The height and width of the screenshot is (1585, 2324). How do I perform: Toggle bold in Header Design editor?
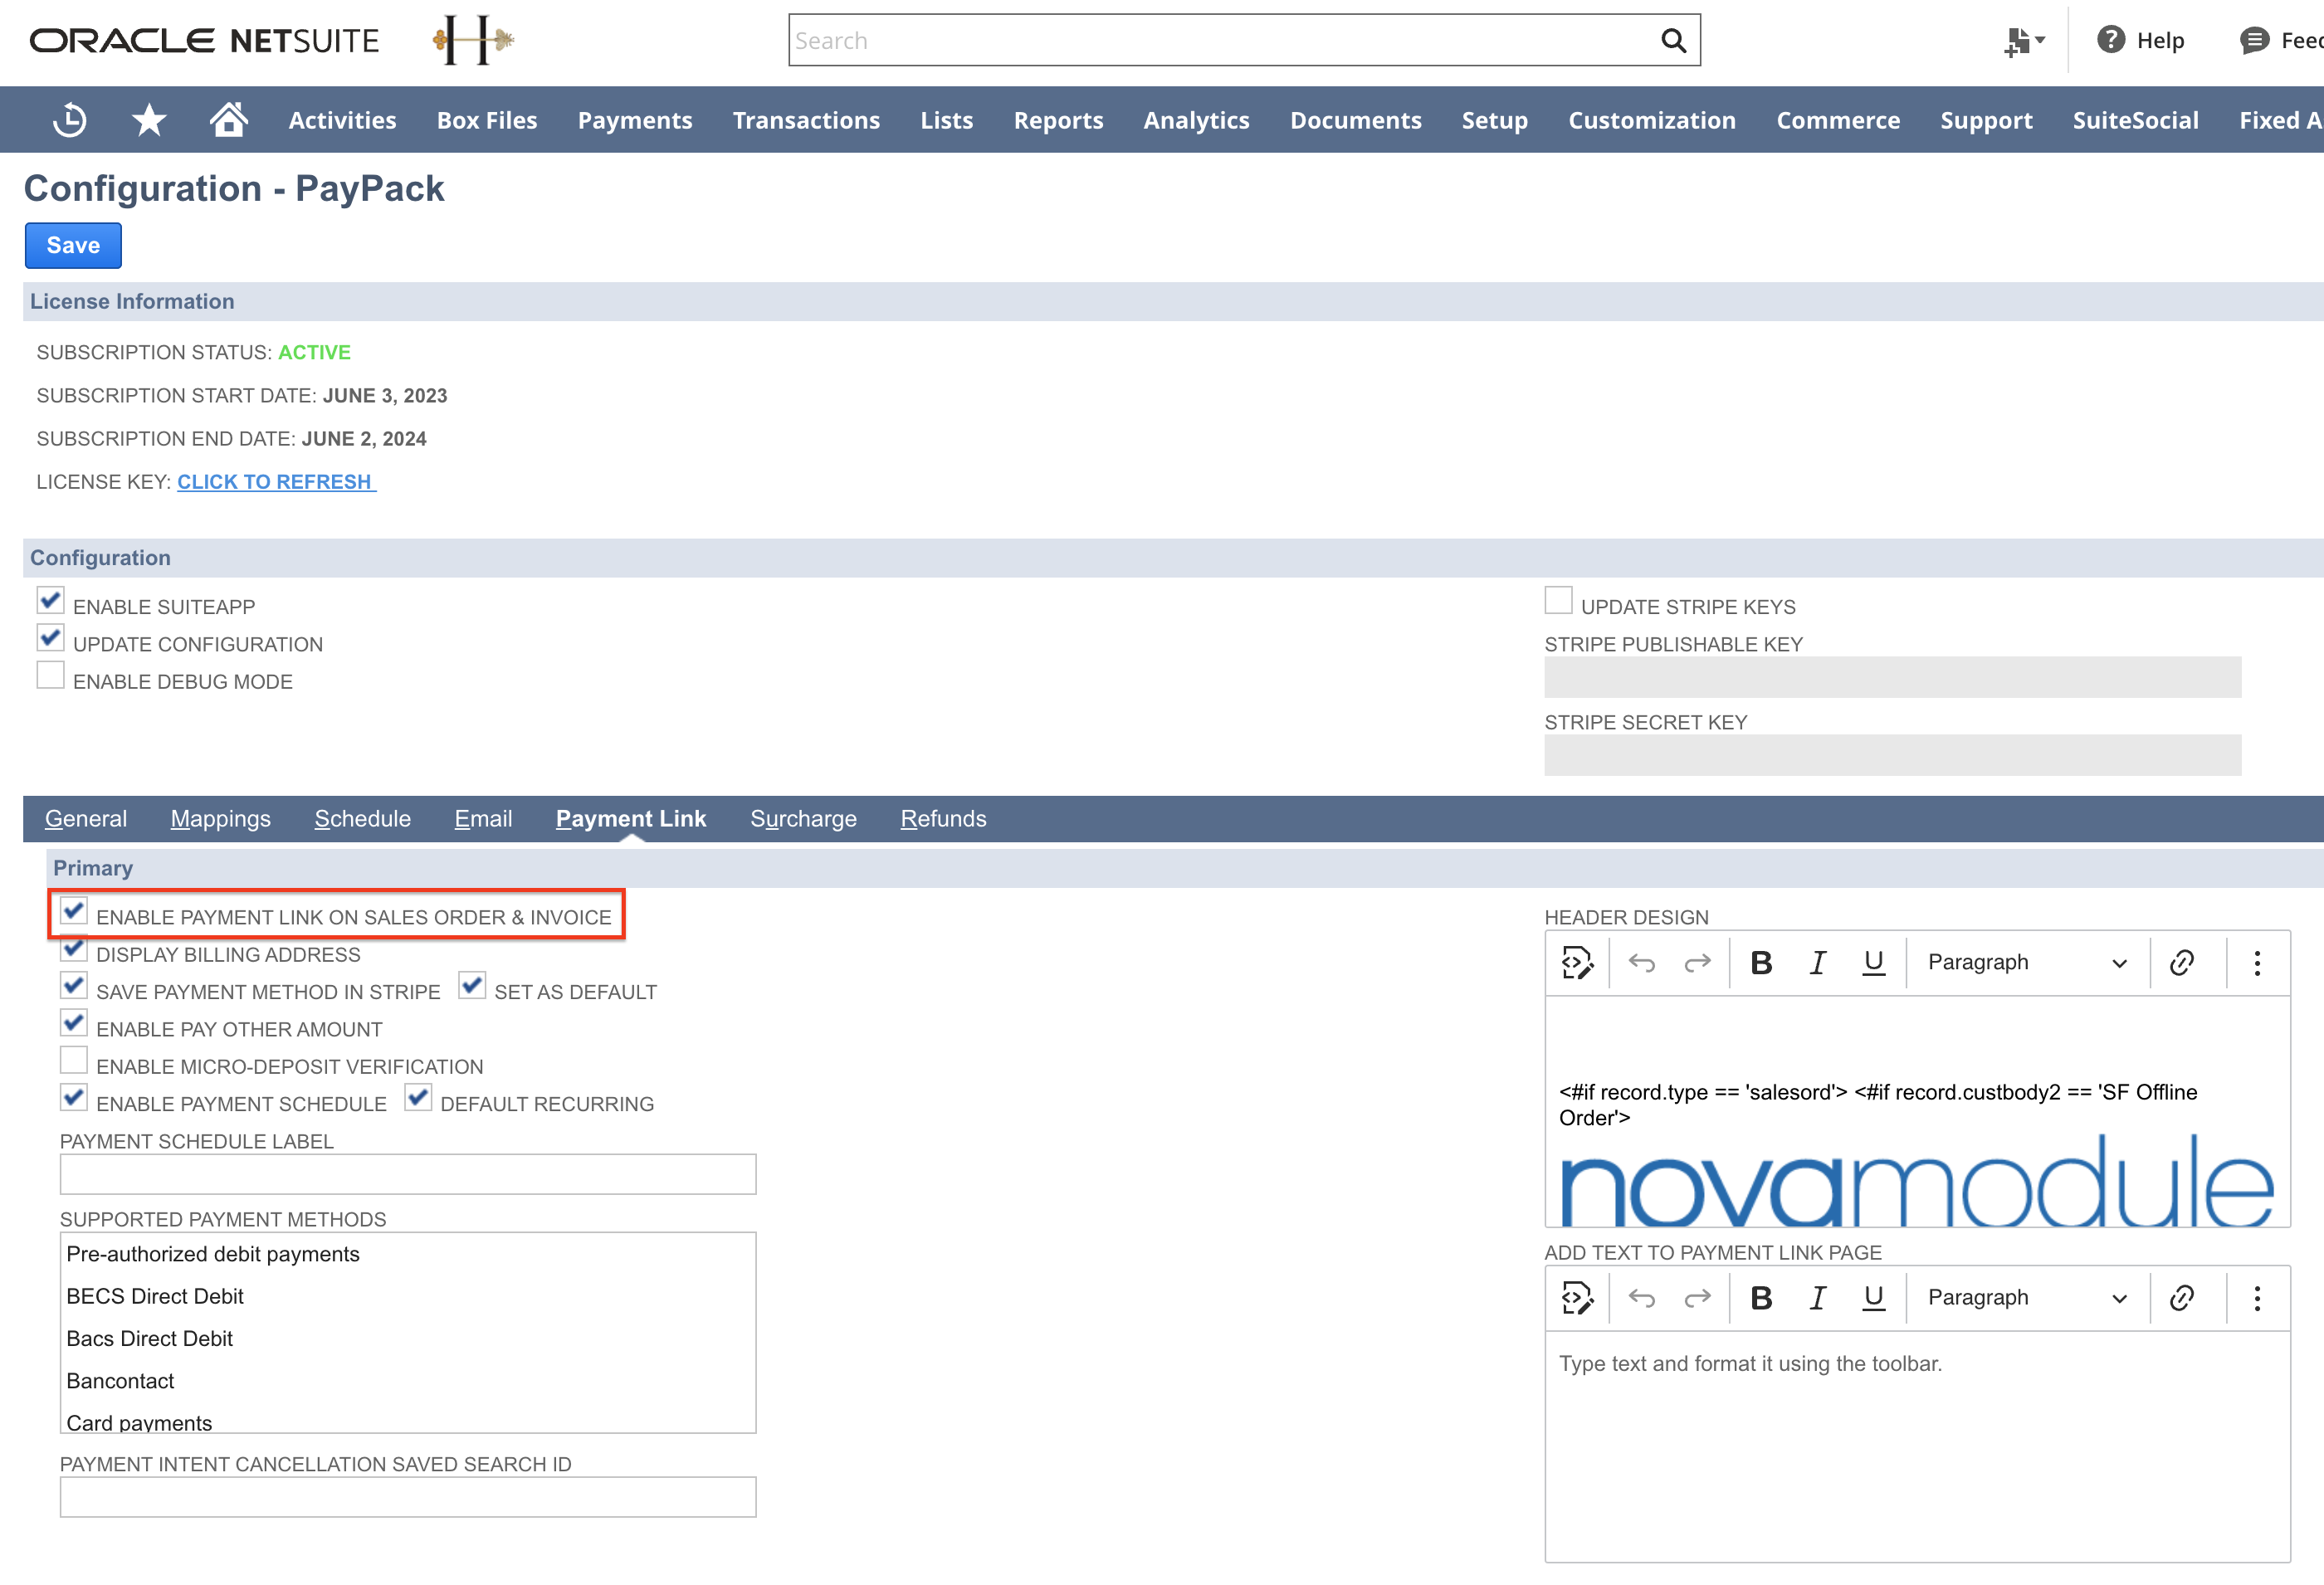1761,963
